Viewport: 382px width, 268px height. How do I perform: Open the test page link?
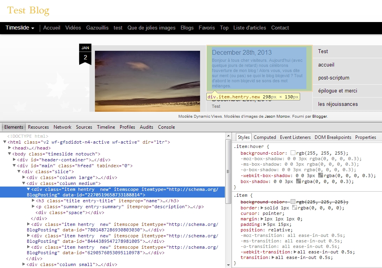coord(118,28)
